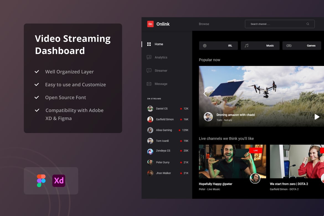Screen dimensions: 324x216
Task: Open Home in the sidebar
Action: point(159,44)
